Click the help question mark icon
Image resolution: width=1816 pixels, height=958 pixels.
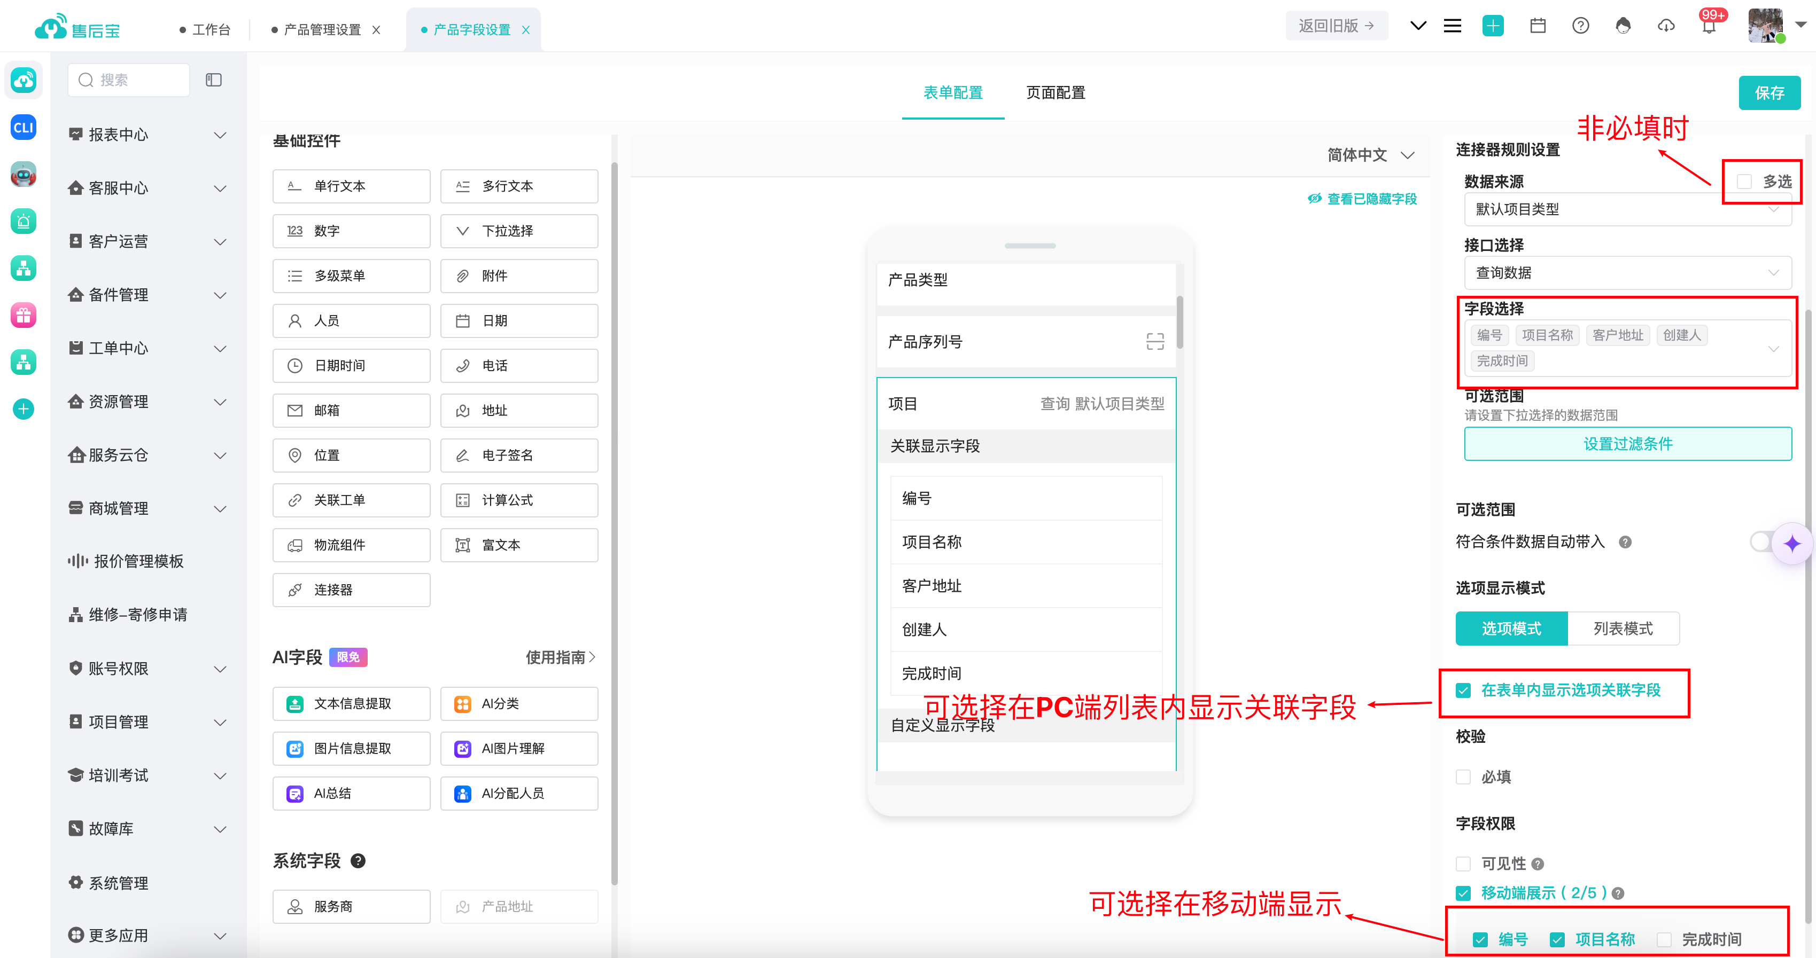pyautogui.click(x=1580, y=26)
